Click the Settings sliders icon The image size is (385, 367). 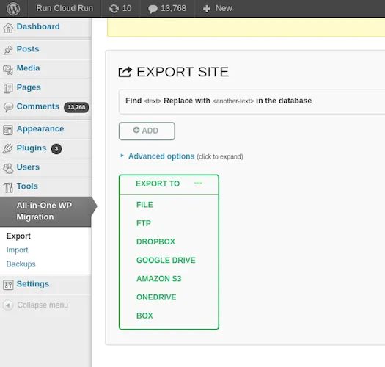[x=8, y=285]
